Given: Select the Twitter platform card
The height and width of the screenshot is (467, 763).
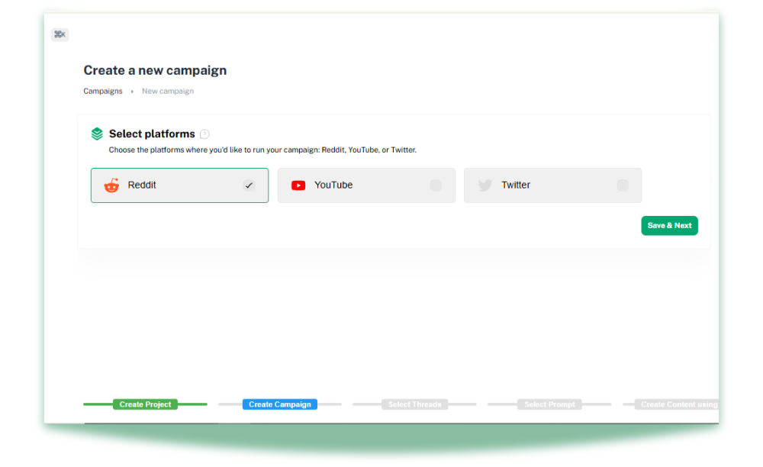Looking at the screenshot, I should [x=552, y=185].
